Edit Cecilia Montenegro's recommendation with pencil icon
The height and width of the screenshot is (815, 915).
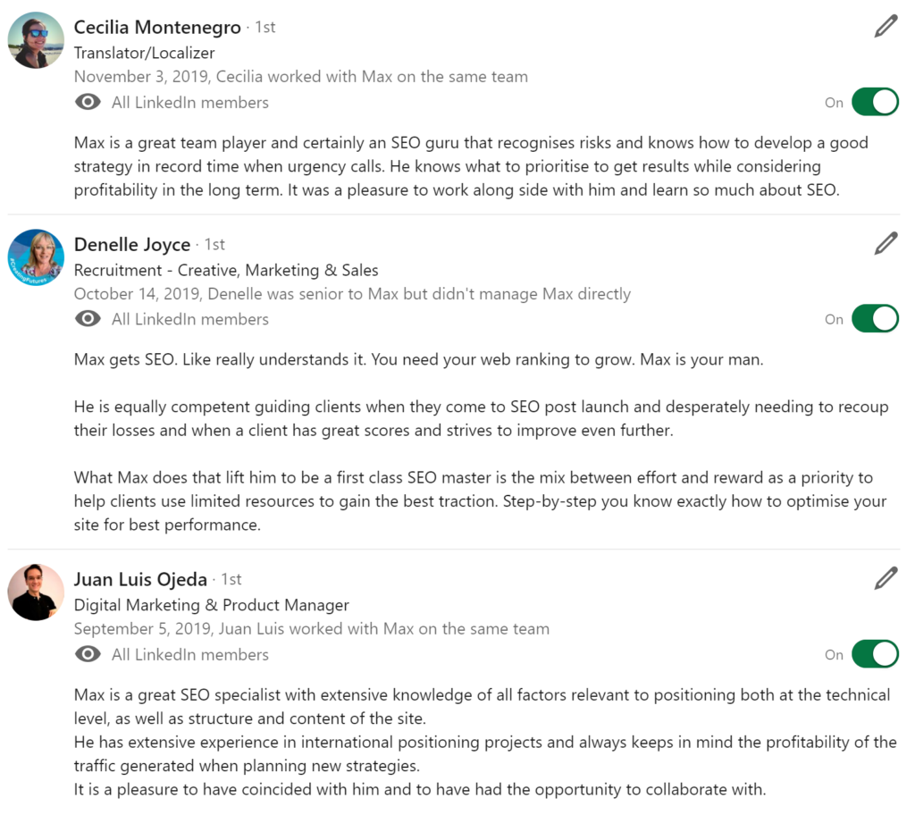tap(886, 27)
